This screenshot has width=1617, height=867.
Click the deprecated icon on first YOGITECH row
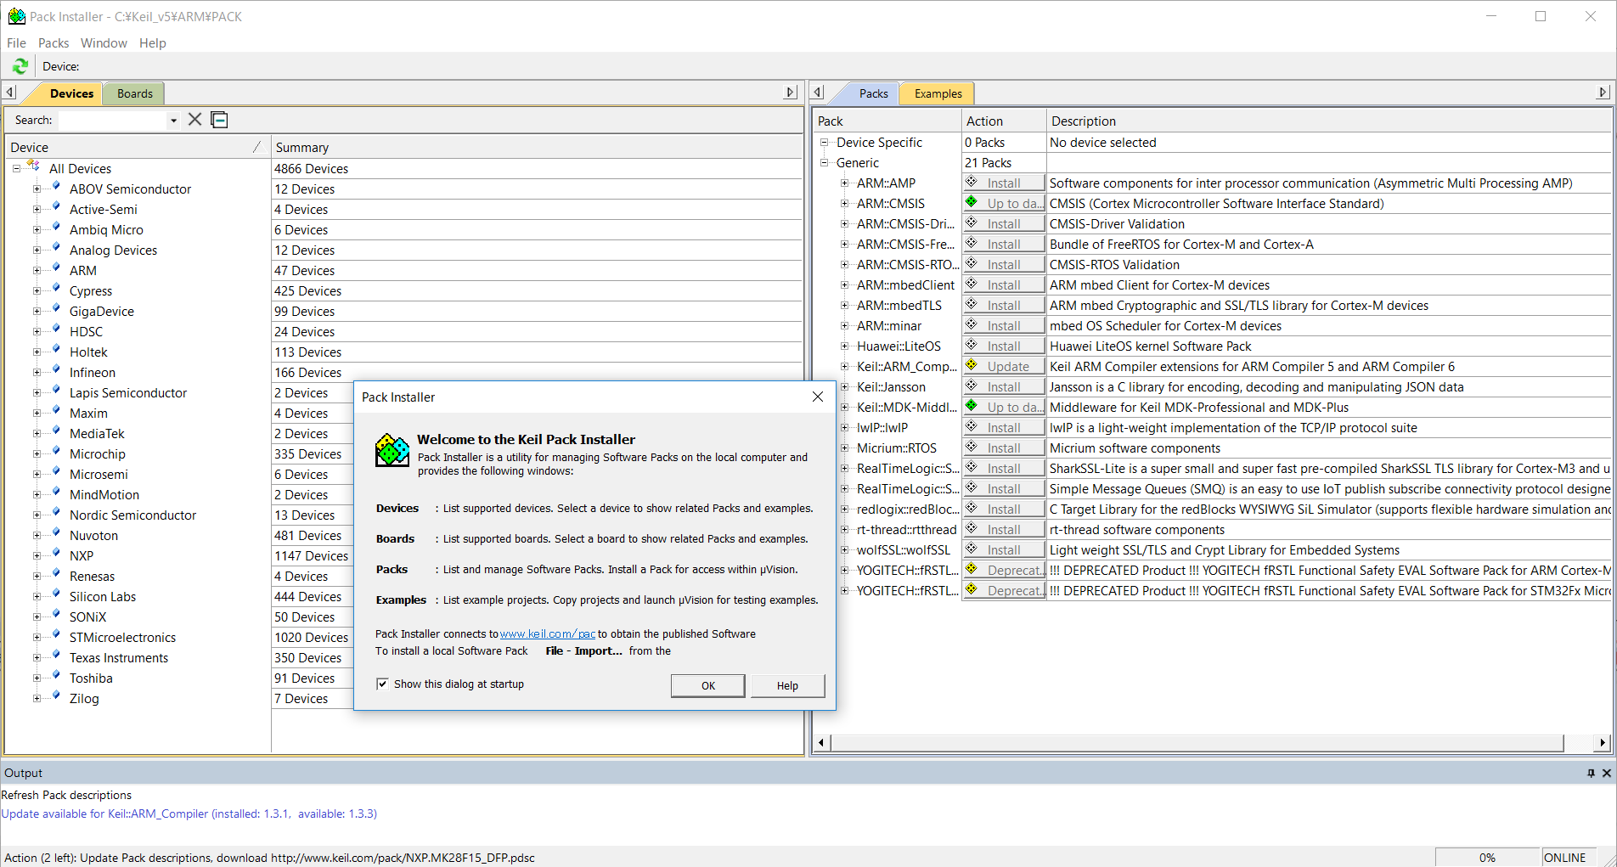coord(972,570)
